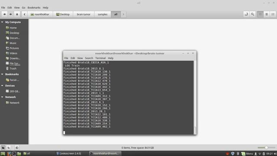Switch to compact view
Image resolution: width=277 pixels, height=156 pixels.
tap(273, 14)
